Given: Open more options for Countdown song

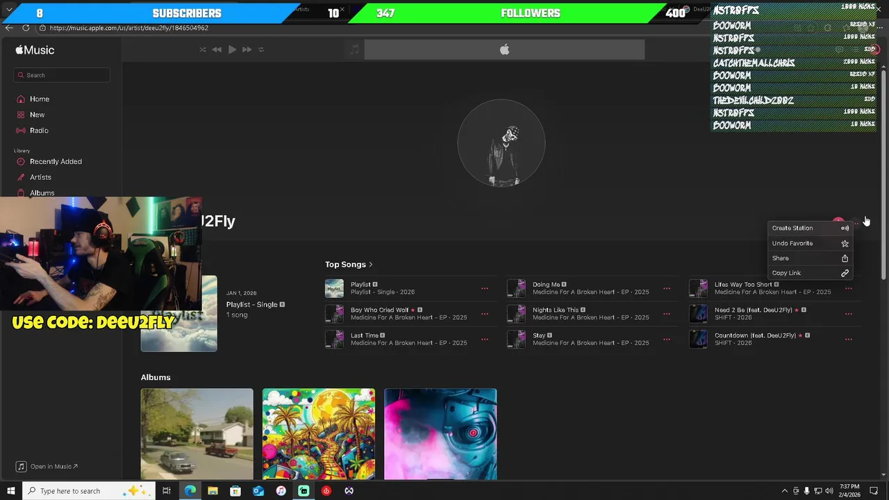Looking at the screenshot, I should (849, 340).
